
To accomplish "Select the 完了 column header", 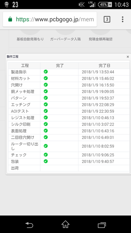I will (x=59, y=66).
